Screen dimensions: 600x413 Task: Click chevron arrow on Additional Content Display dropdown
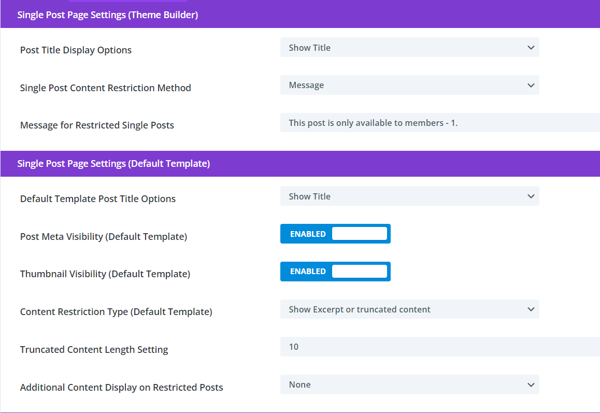click(x=531, y=384)
